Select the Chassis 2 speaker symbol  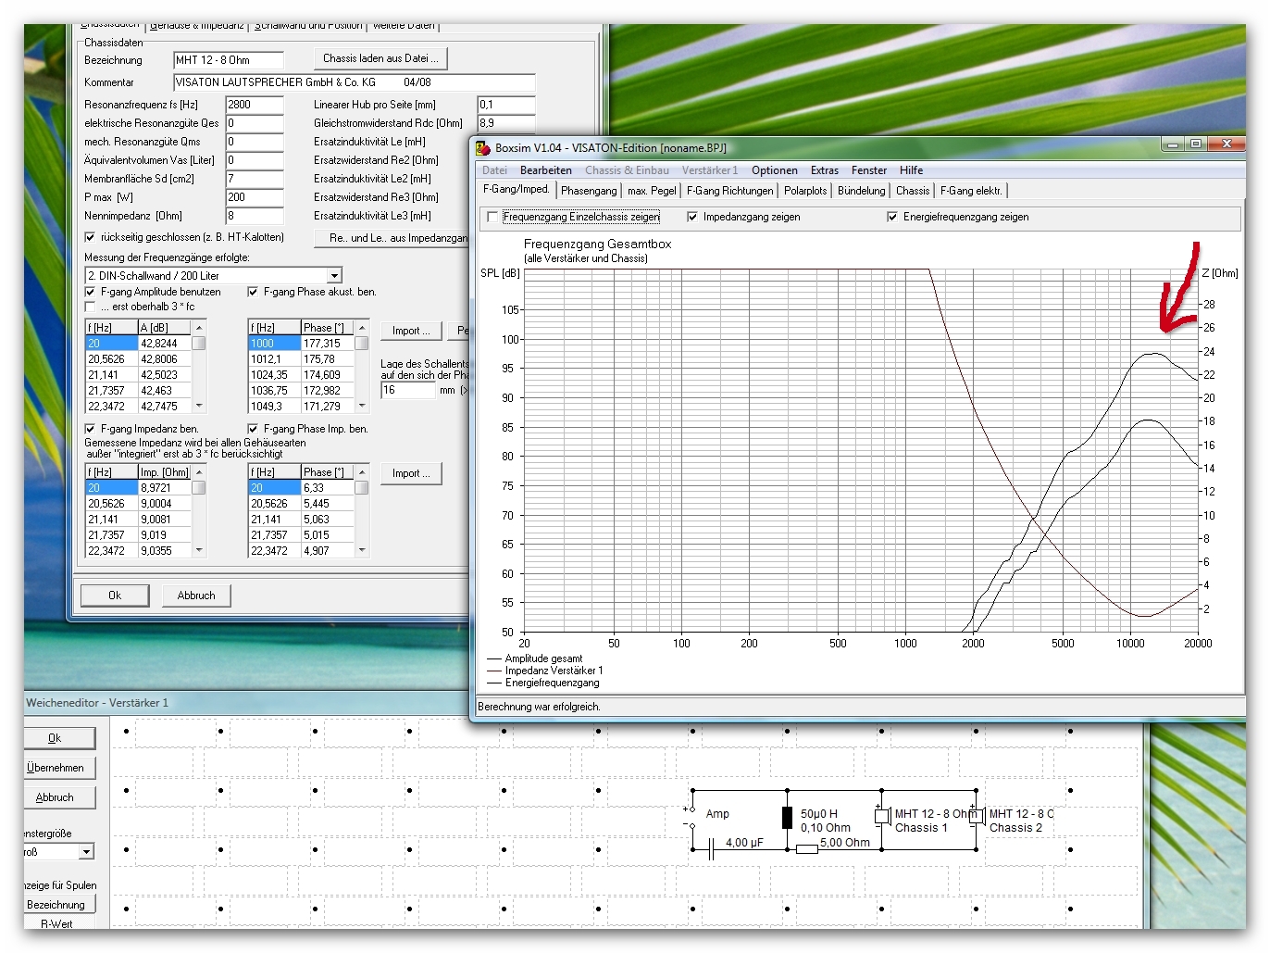(977, 816)
